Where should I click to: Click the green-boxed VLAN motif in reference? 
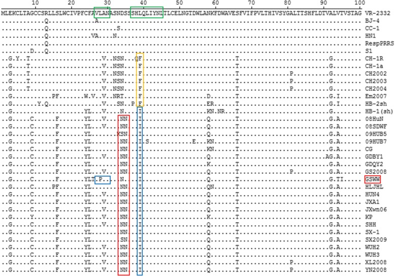pyautogui.click(x=102, y=13)
